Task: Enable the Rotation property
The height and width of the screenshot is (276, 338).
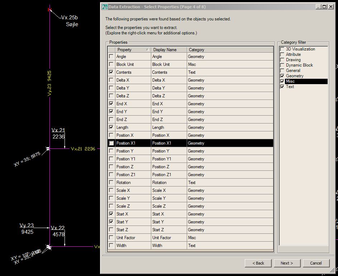Action: point(111,182)
